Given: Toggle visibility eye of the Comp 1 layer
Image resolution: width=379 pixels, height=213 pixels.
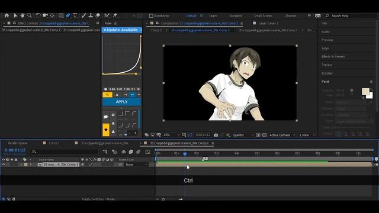Looking at the screenshot, I should [x=4, y=164].
